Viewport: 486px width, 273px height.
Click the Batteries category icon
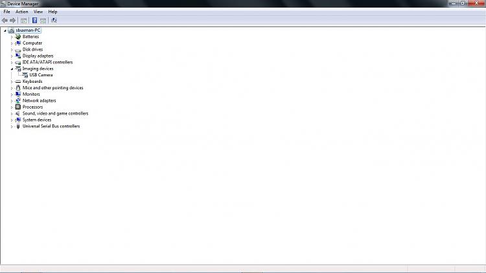click(18, 36)
